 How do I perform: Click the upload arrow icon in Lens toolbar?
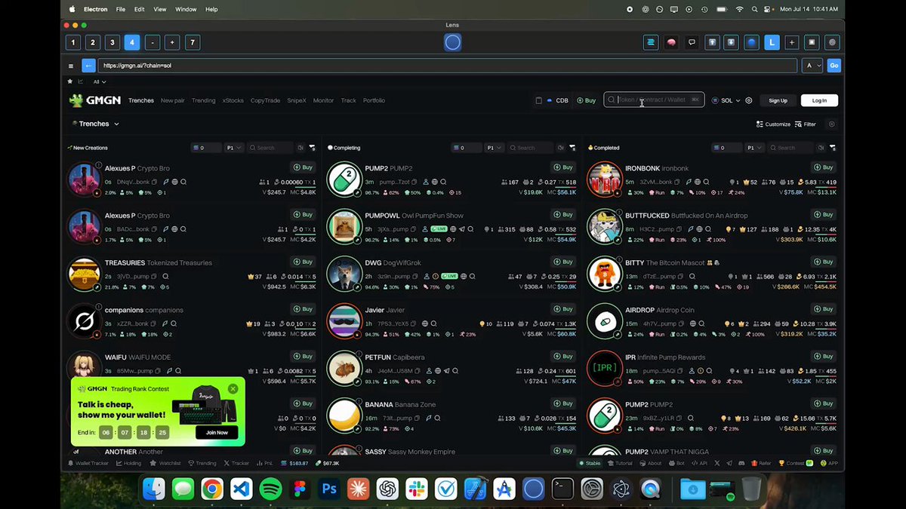point(711,43)
